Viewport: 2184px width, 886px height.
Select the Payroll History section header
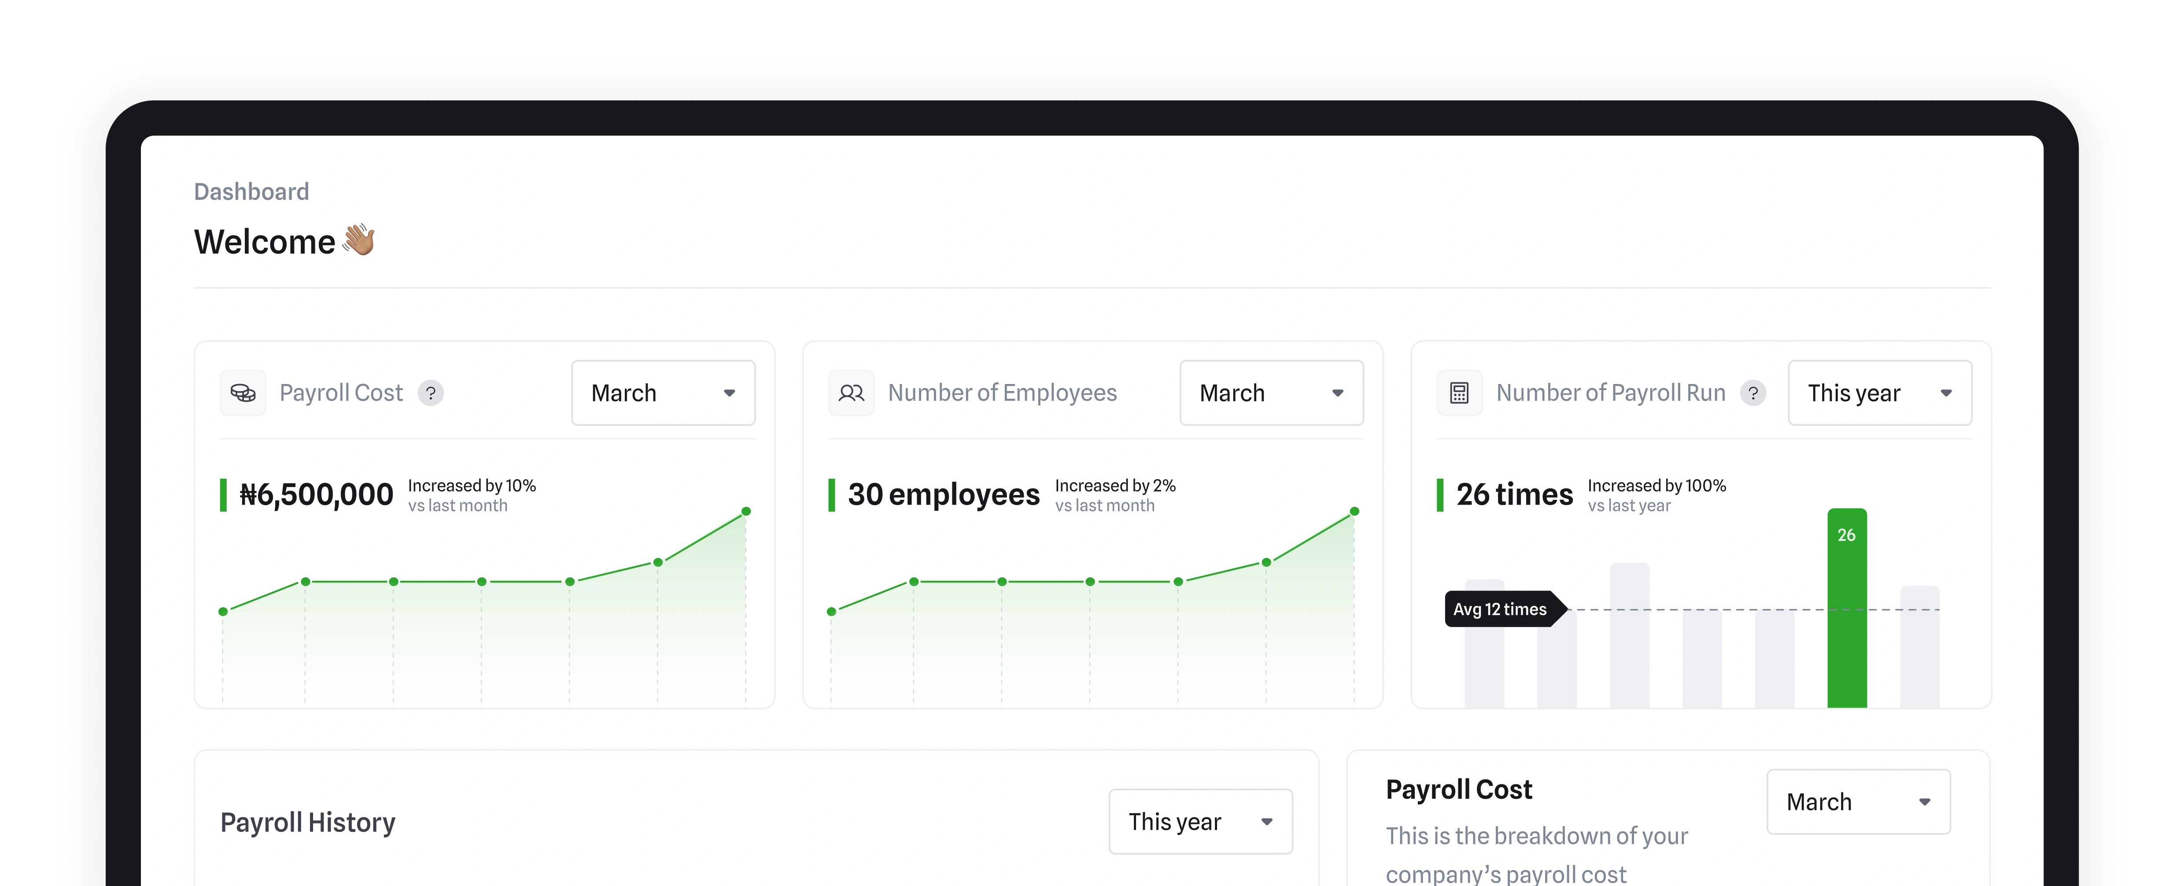coord(308,821)
